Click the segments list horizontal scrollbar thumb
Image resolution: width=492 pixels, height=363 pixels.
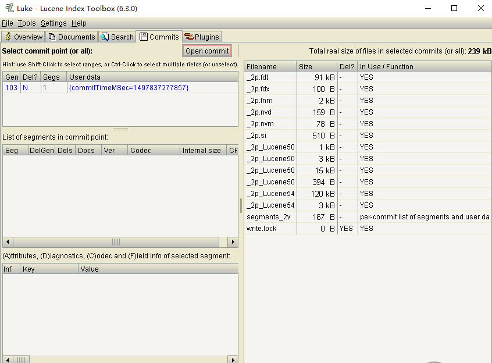click(x=116, y=242)
